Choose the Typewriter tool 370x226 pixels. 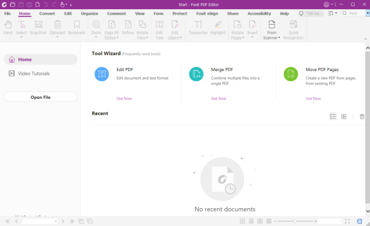198,28
